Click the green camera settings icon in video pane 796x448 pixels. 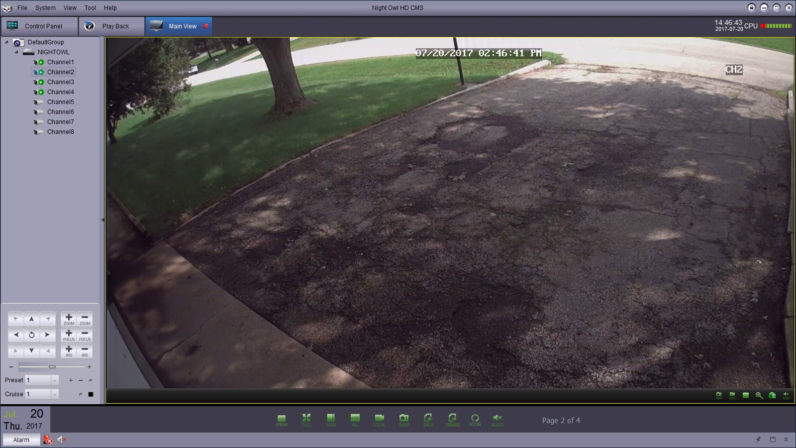773,395
